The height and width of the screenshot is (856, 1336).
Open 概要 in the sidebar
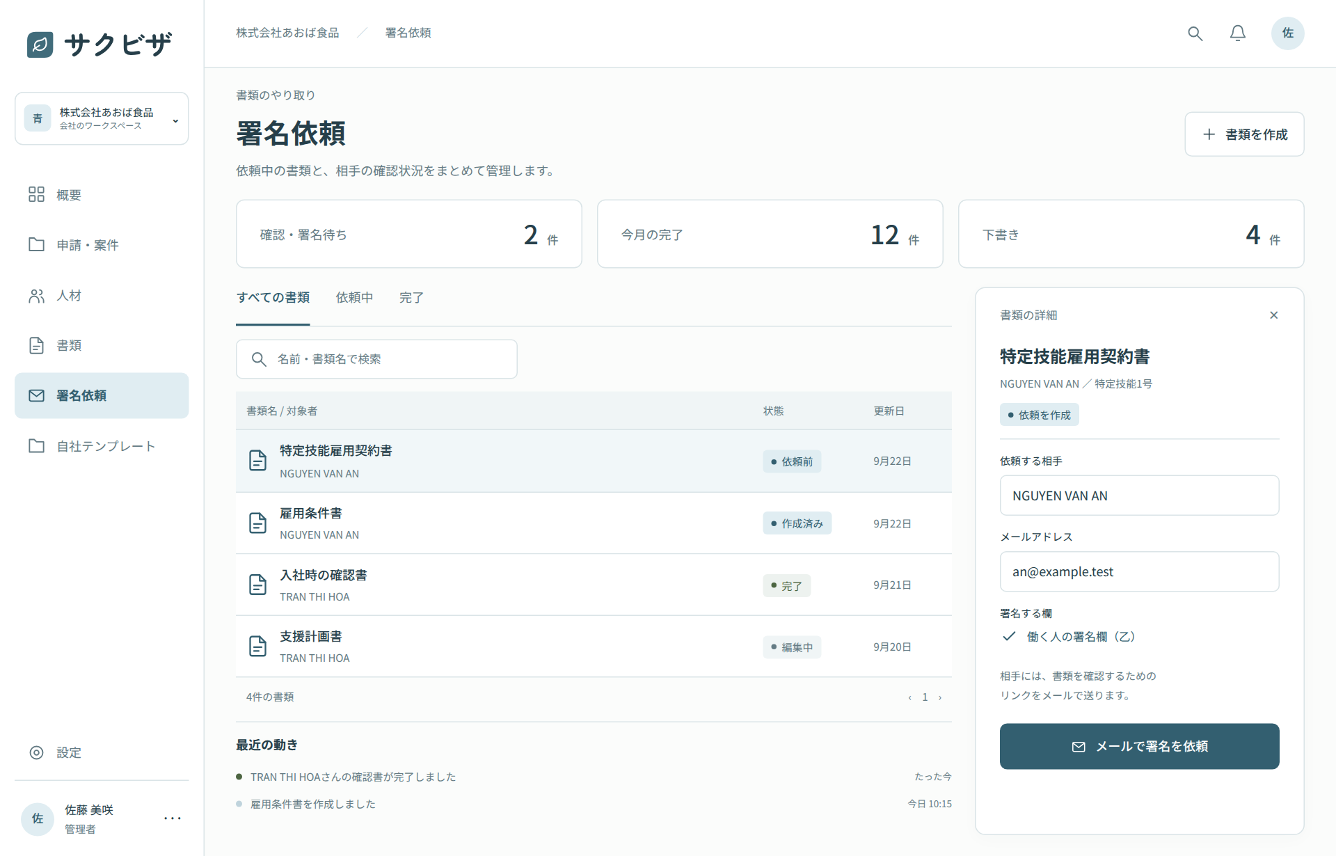coord(102,195)
